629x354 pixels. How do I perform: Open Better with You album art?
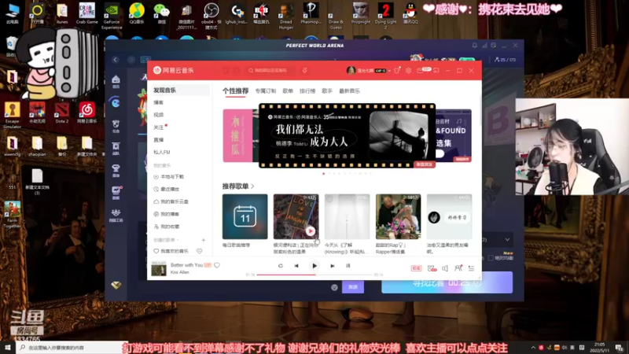tap(159, 268)
